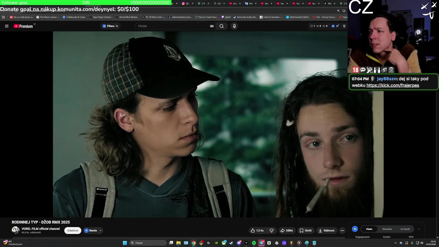Go to the YouTube Premium home logo
The image size is (439, 247).
(x=23, y=26)
